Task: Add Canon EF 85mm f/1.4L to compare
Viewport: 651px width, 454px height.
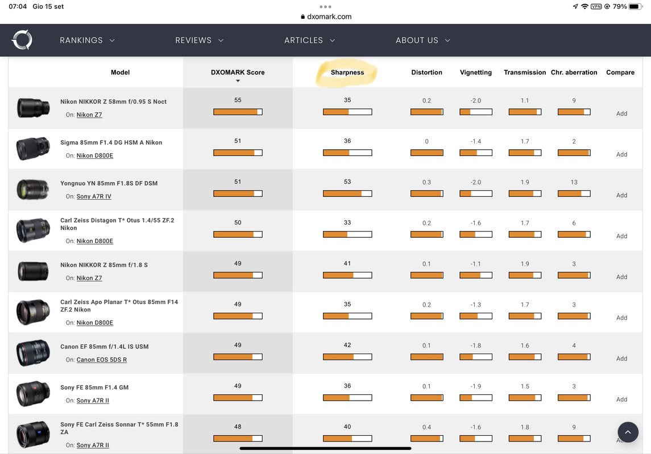Action: point(621,358)
